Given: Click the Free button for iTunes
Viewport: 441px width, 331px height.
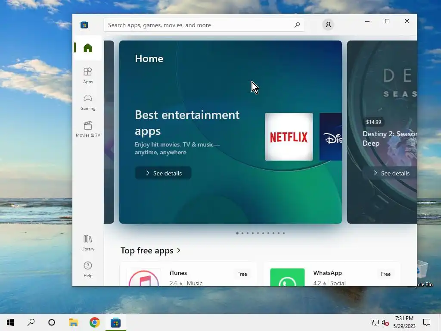Looking at the screenshot, I should (242, 274).
